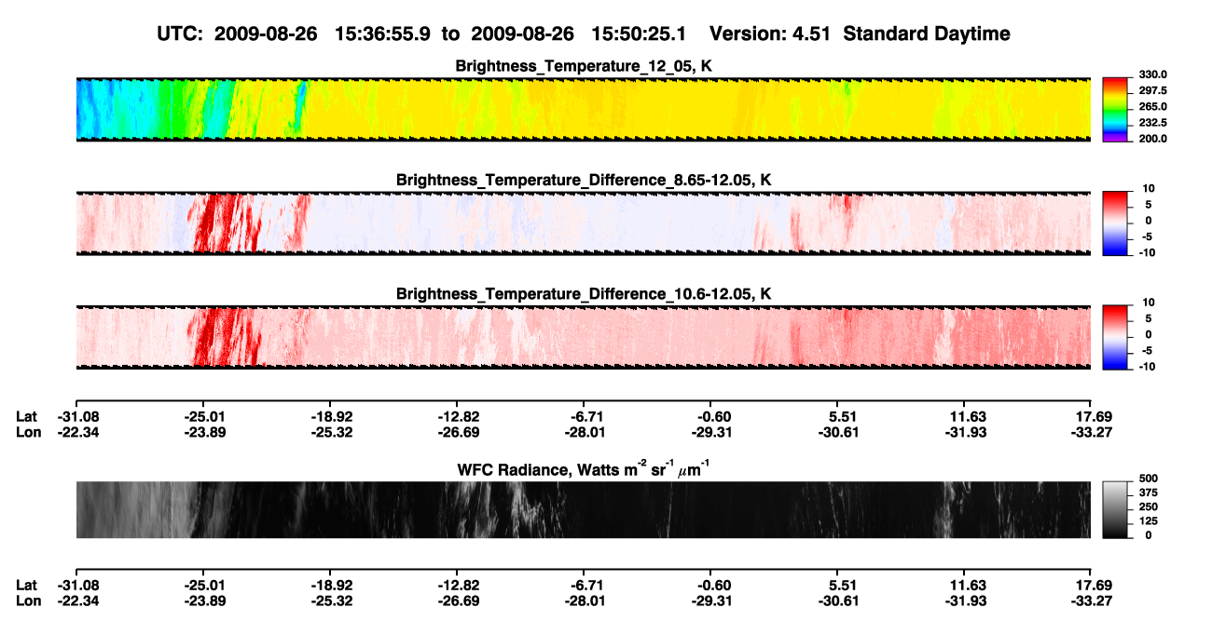Viewport: 1212px width, 621px height.
Task: Click the -12.82 latitude tick on the lower axis
Action: (x=457, y=584)
